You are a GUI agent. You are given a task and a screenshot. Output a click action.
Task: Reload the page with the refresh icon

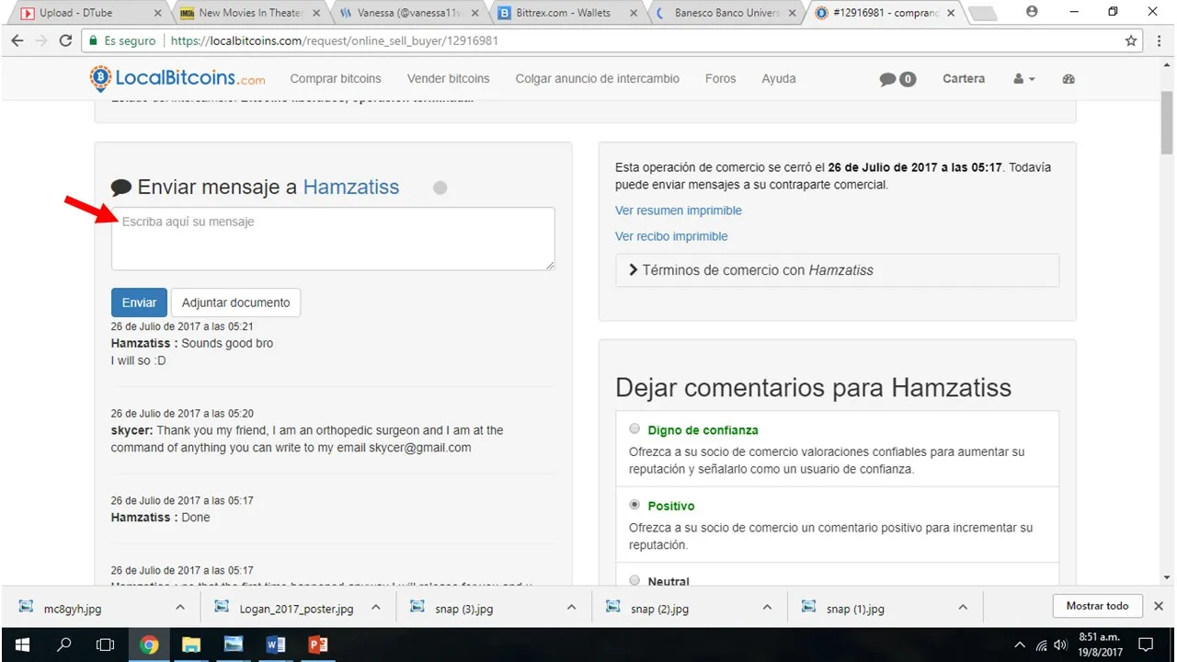[65, 41]
